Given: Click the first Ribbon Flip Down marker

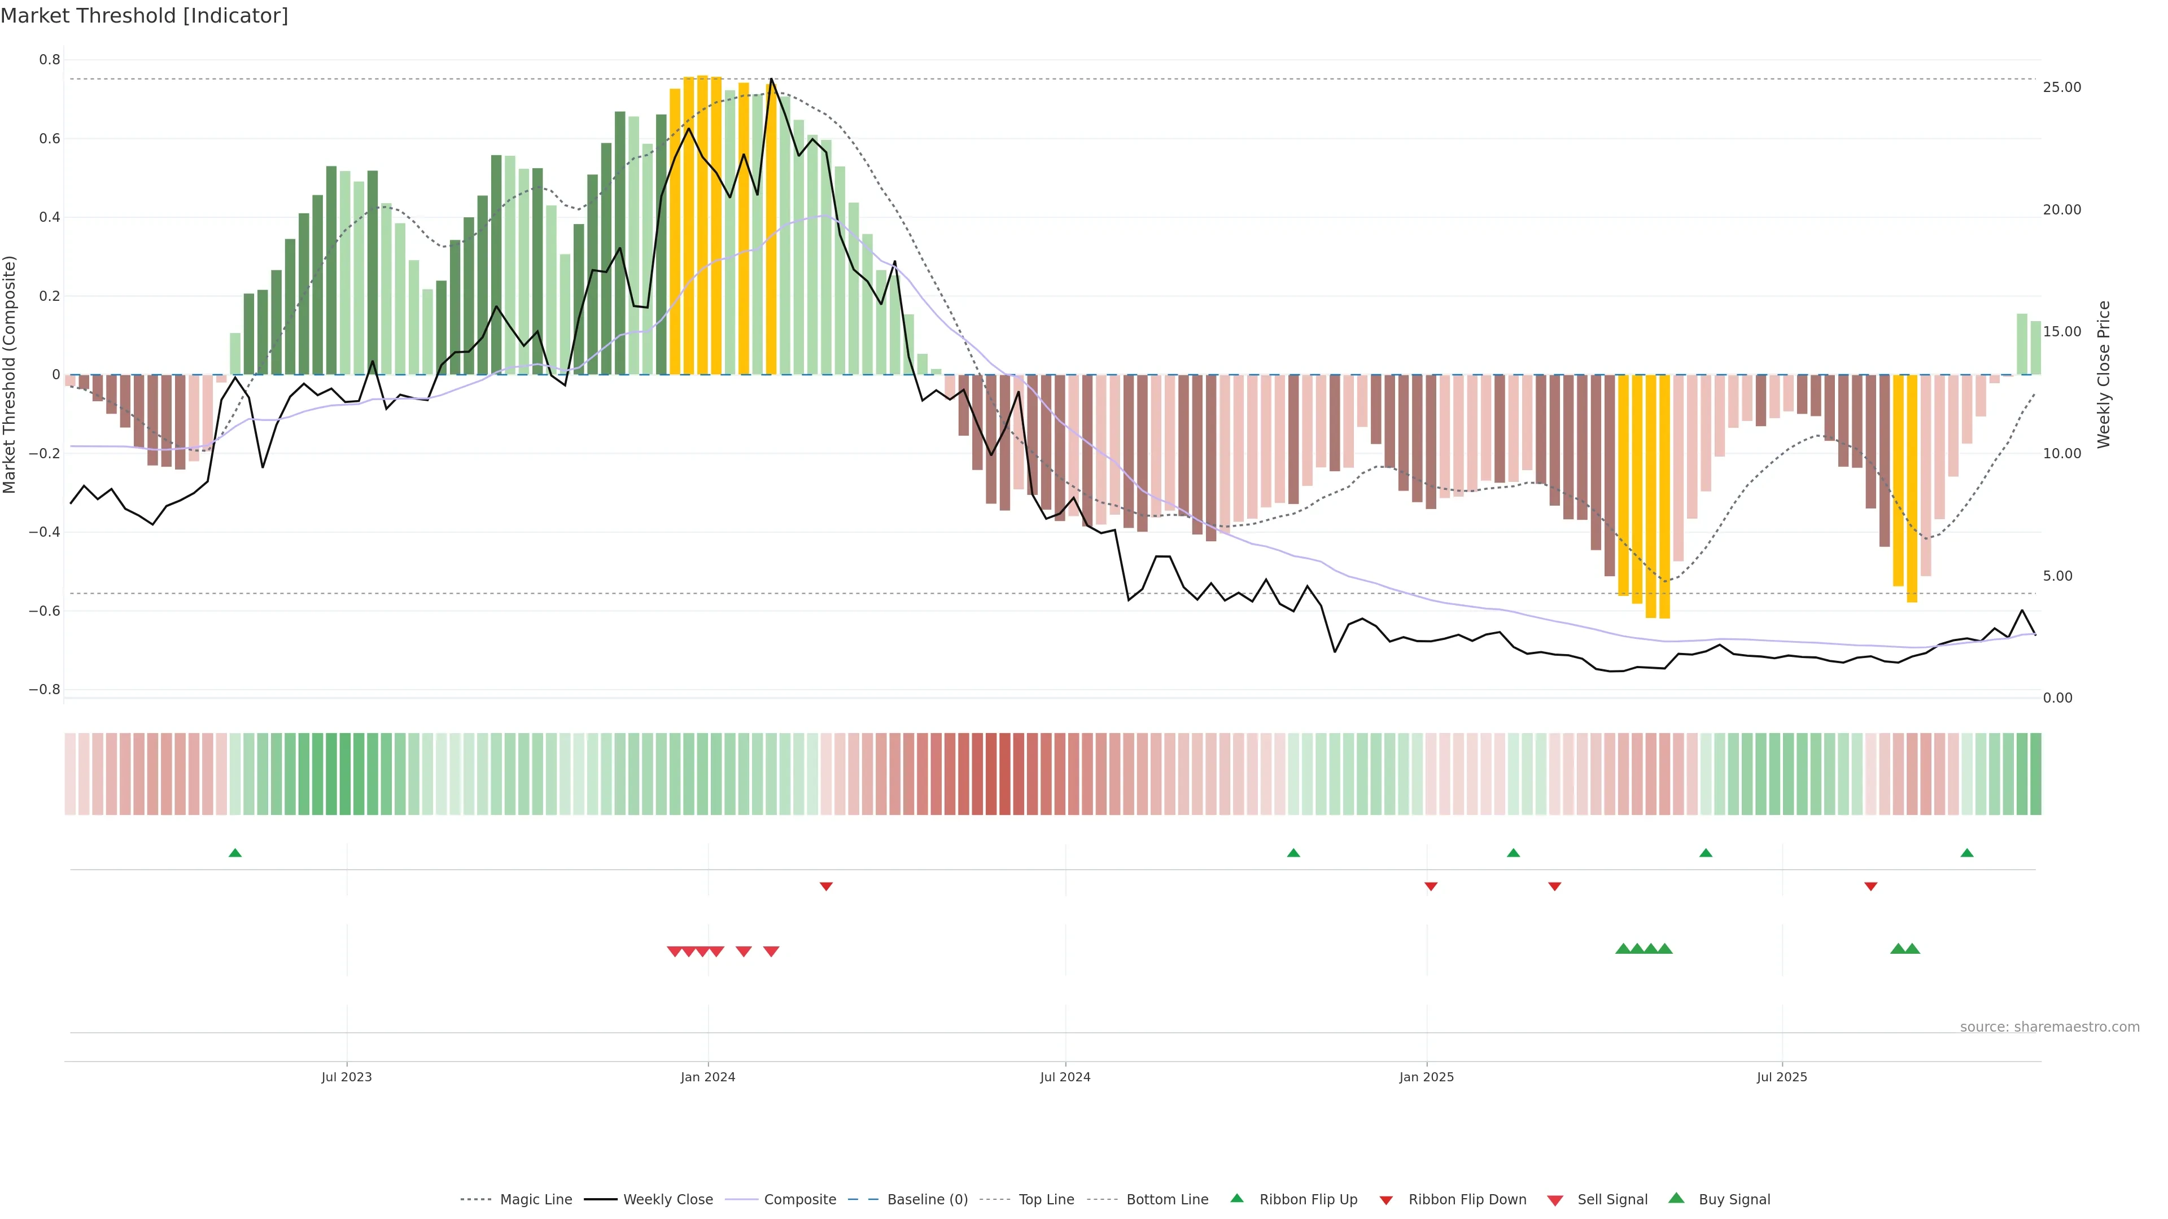Looking at the screenshot, I should (825, 886).
